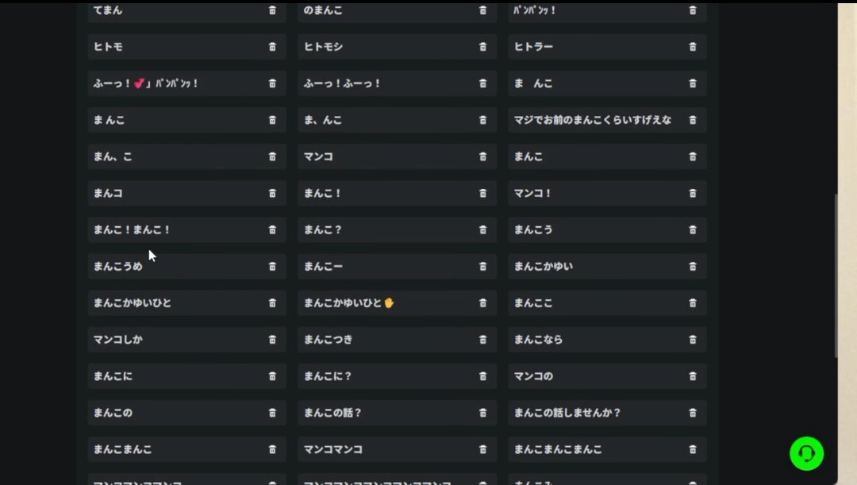857x485 pixels.
Task: Remove the マンコマンコ entry via trash icon
Action: 482,449
